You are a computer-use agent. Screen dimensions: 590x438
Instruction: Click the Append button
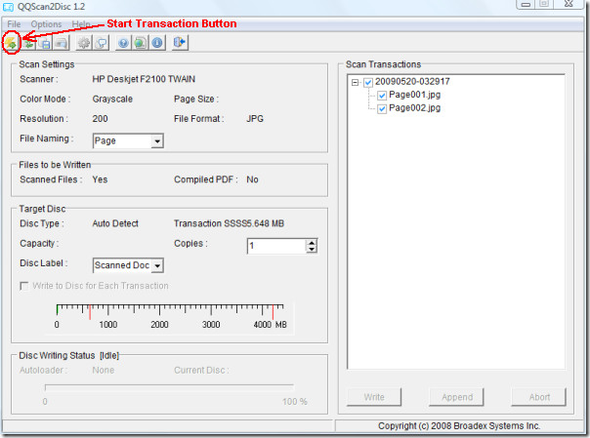tap(456, 397)
